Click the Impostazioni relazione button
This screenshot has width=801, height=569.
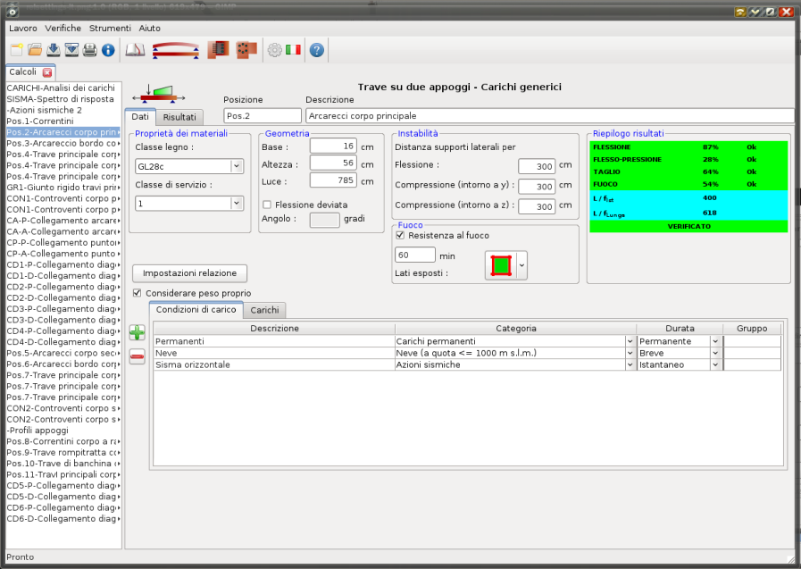(189, 272)
